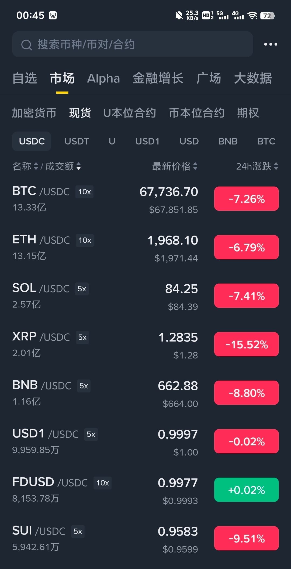Sort by latest price (最新价格)

tap(175, 166)
